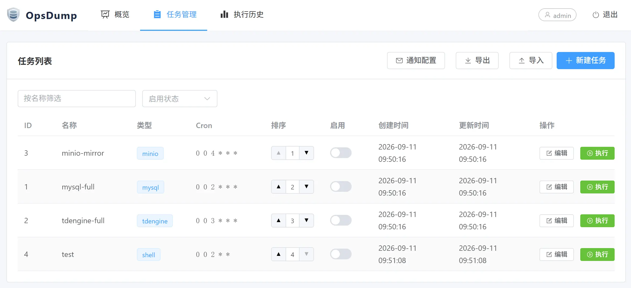Open 通知配置 notification settings
Screen dimensions: 631x288
416,61
